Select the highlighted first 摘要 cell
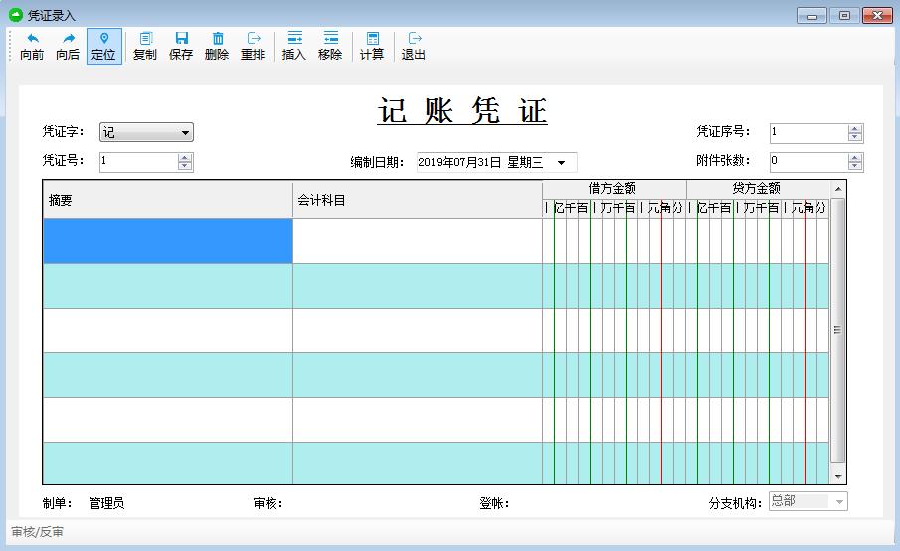This screenshot has width=900, height=551. [168, 241]
